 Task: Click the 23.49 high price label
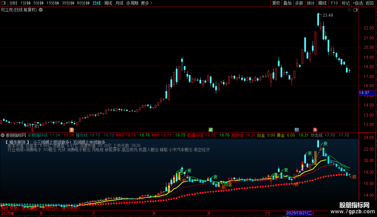pos(328,15)
